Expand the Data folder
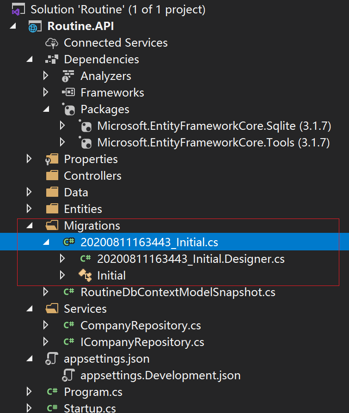 (x=30, y=193)
